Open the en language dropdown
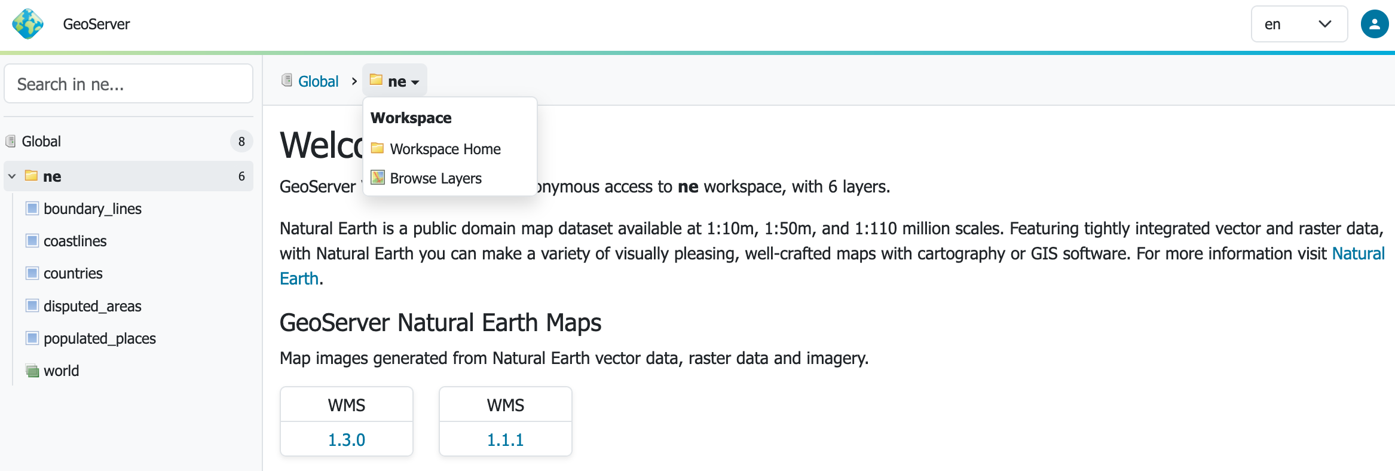 tap(1299, 24)
